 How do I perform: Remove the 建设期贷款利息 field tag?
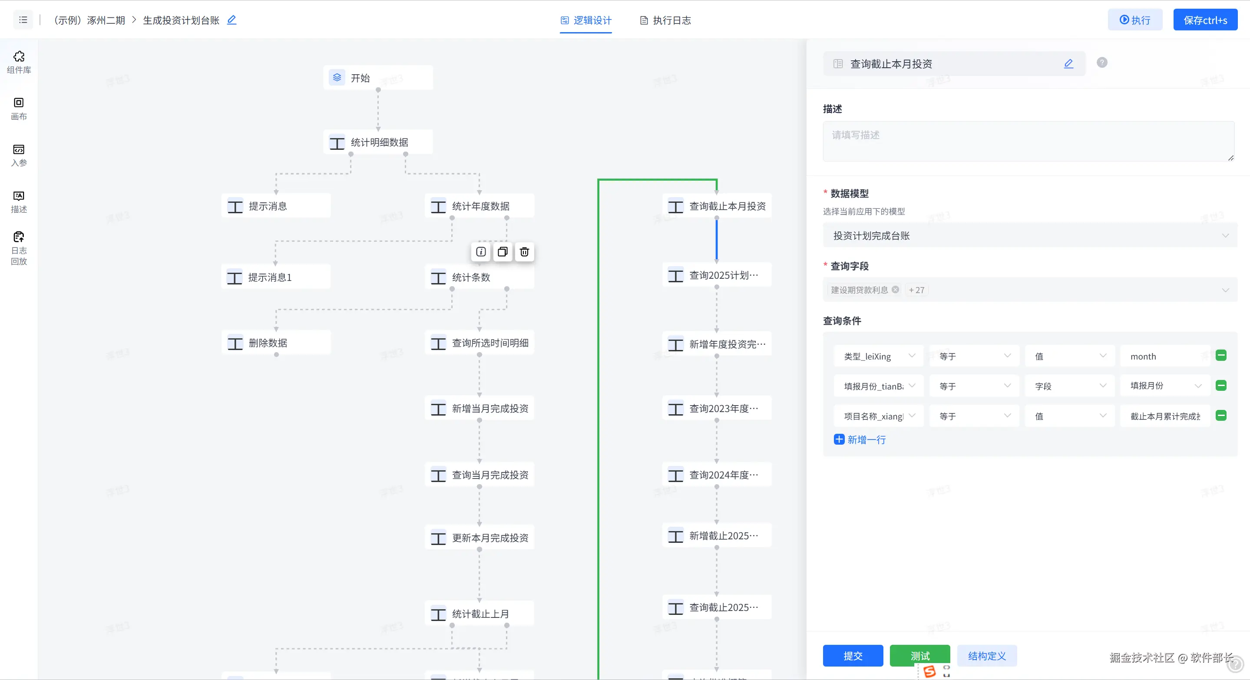(x=895, y=290)
